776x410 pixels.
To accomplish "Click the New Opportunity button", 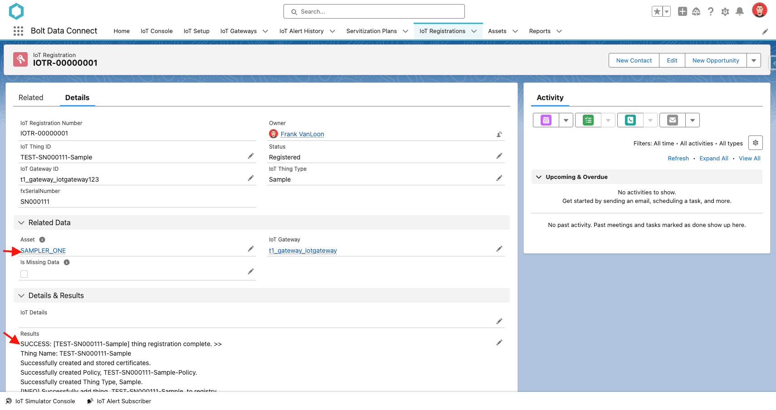I will 716,60.
